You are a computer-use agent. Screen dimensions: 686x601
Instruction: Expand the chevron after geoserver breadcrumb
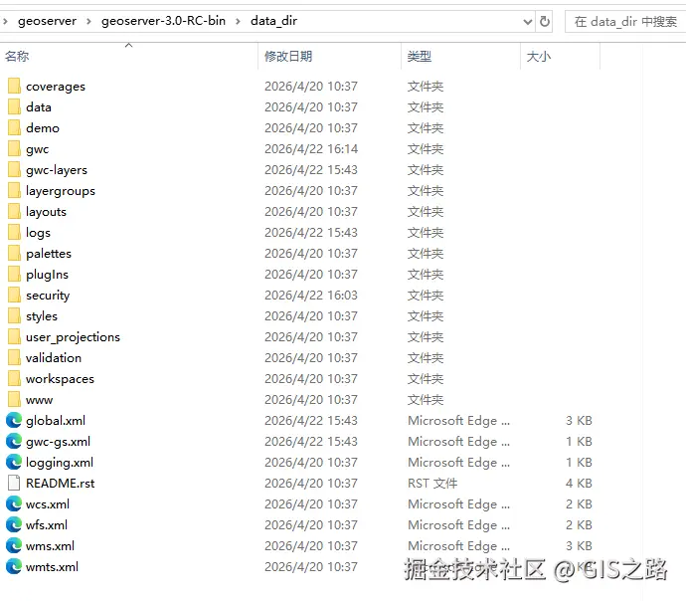[x=88, y=21]
